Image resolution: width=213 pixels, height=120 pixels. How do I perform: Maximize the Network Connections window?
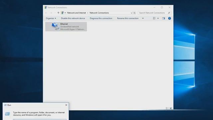[162, 7]
